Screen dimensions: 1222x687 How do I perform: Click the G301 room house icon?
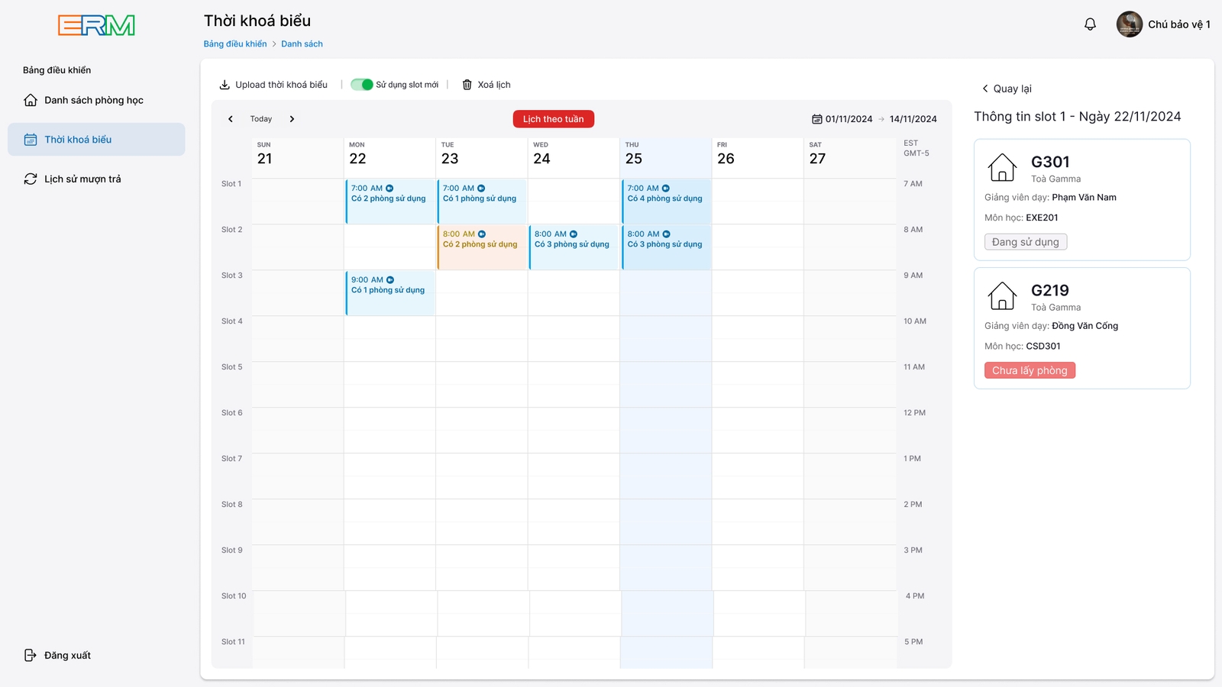click(1002, 167)
